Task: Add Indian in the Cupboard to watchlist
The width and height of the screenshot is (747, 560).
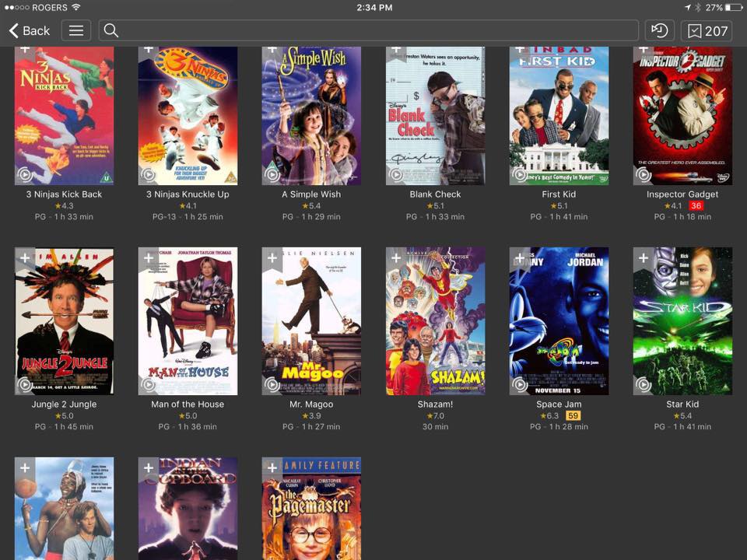Action: [148, 468]
